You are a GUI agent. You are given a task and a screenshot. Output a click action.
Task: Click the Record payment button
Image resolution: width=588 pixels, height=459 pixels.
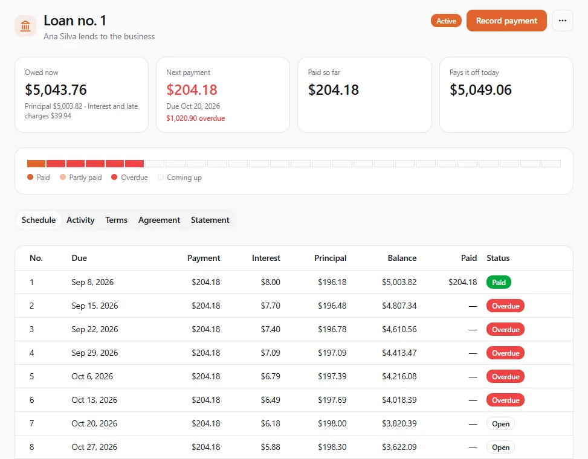[506, 21]
